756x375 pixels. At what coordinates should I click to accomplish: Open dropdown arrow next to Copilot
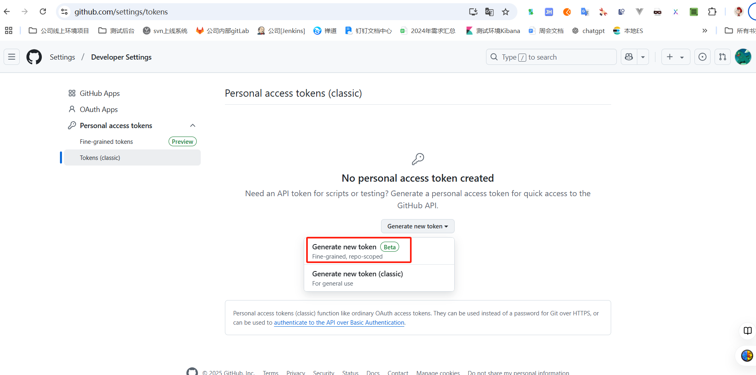click(643, 57)
